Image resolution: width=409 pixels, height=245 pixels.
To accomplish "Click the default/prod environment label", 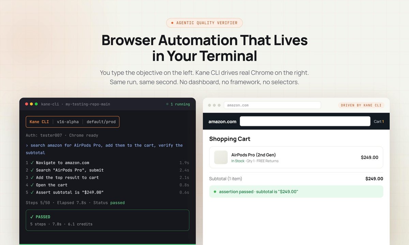I will tap(101, 122).
